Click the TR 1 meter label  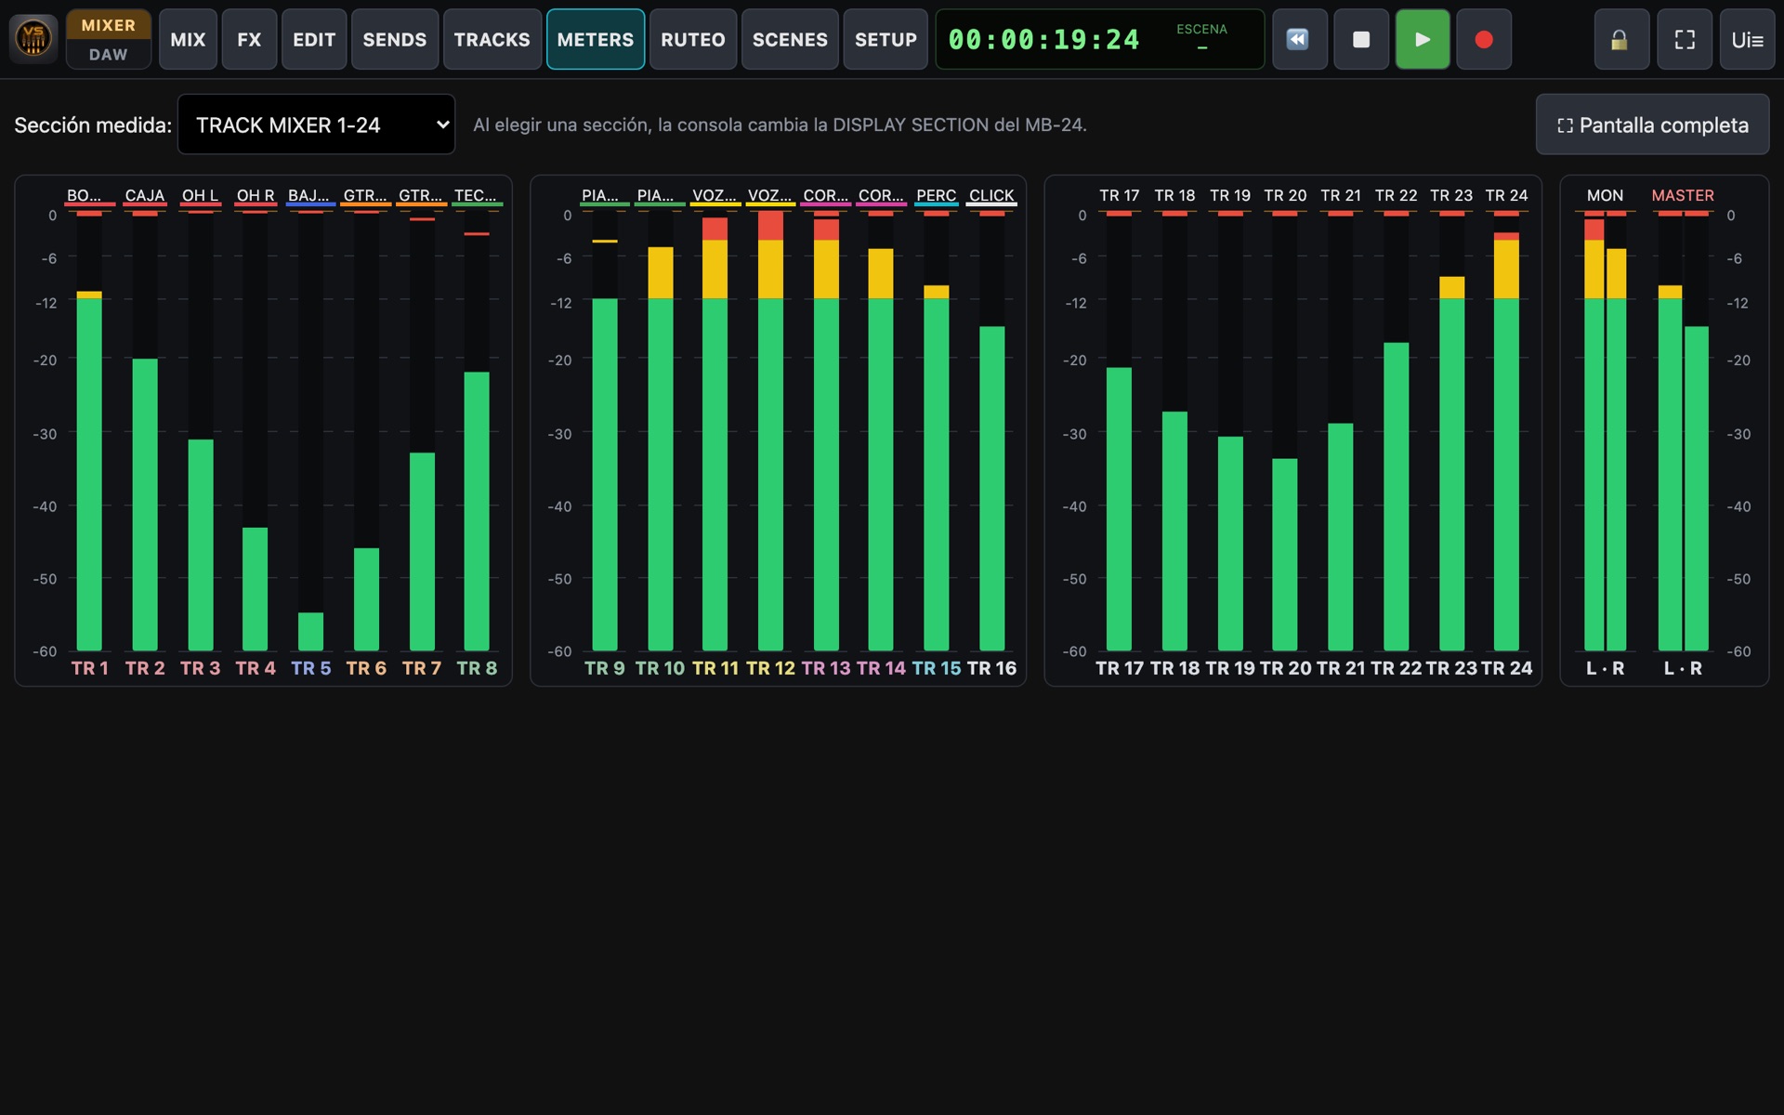[x=89, y=668]
